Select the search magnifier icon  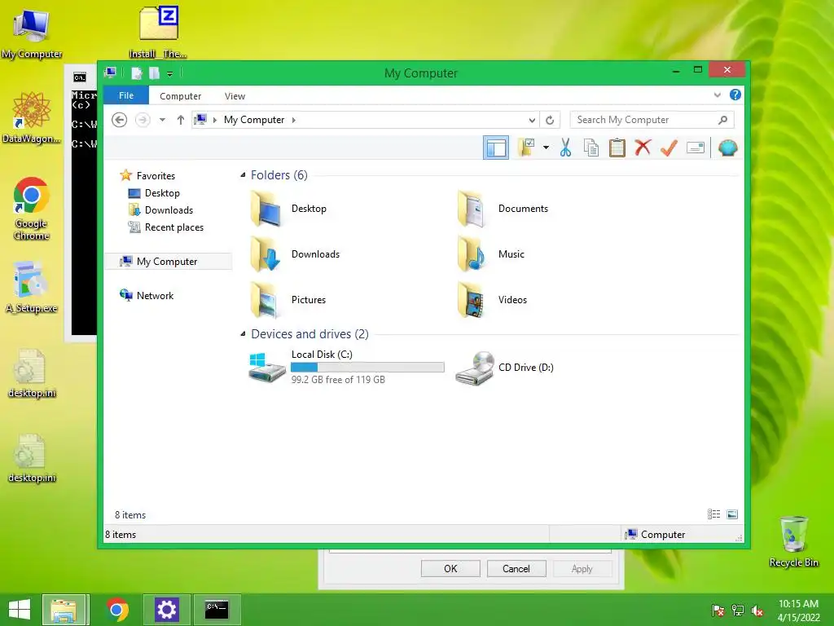(x=722, y=120)
